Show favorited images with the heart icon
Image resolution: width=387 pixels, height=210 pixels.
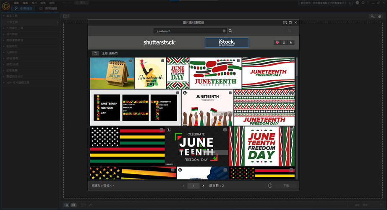click(x=277, y=42)
